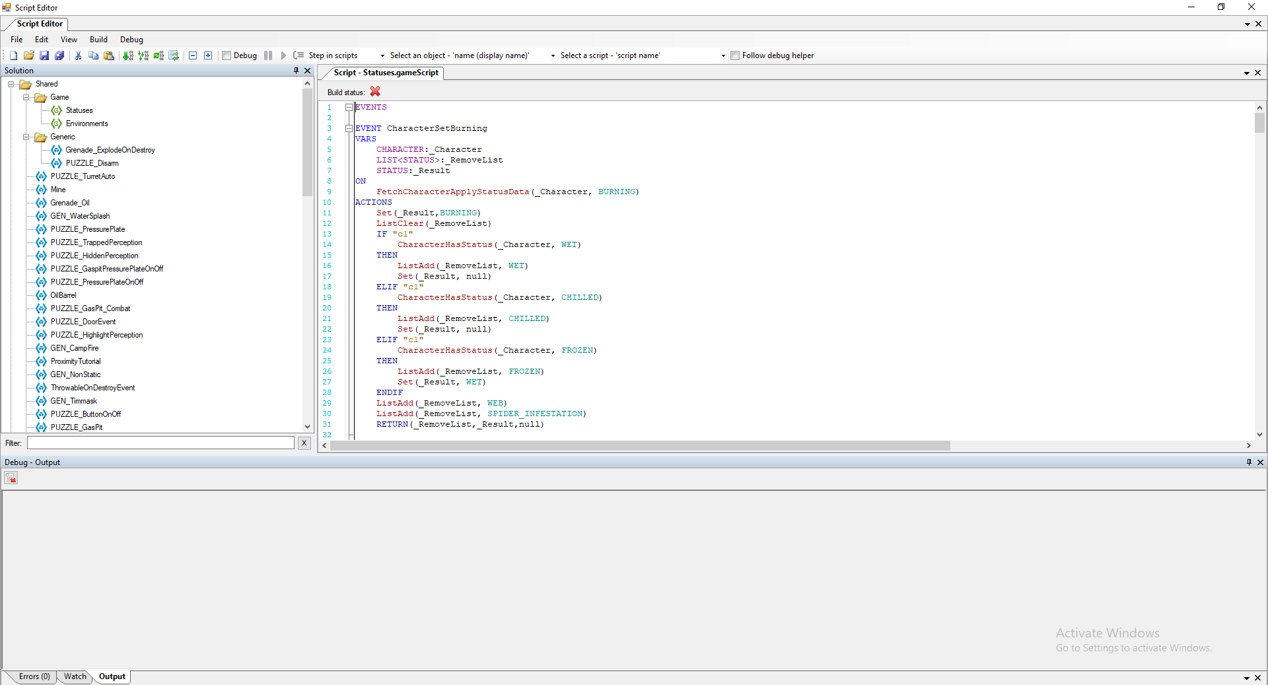This screenshot has height=685, width=1268.
Task: Open the View menu
Action: click(69, 40)
